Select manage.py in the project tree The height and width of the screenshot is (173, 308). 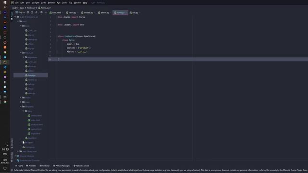pos(28,147)
